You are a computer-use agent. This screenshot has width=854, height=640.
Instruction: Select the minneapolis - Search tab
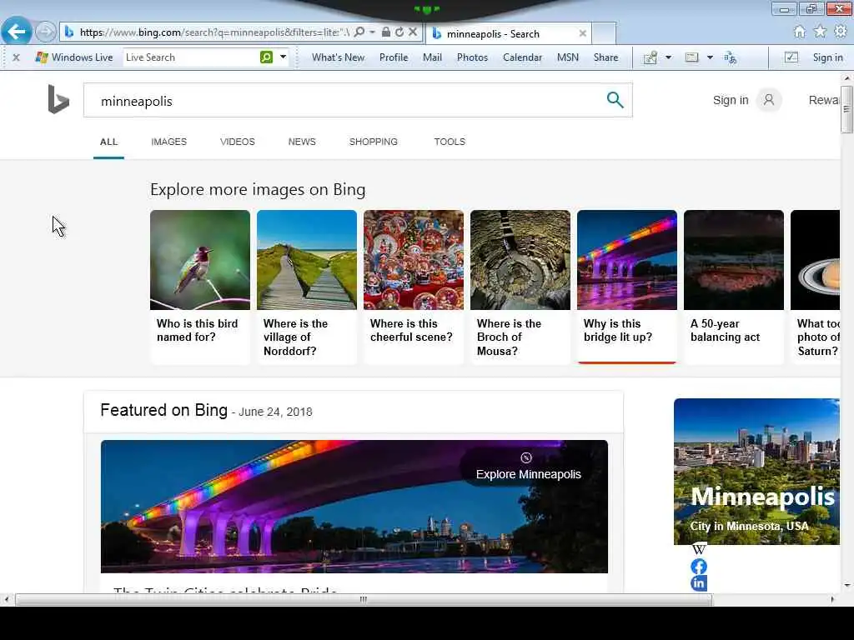(509, 33)
